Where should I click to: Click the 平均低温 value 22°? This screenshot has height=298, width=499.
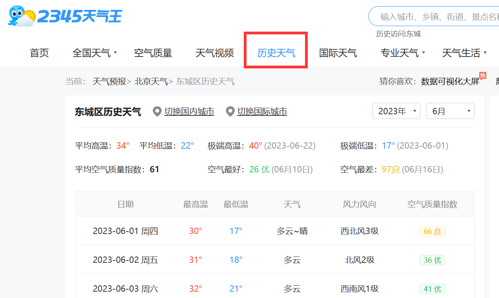(187, 146)
